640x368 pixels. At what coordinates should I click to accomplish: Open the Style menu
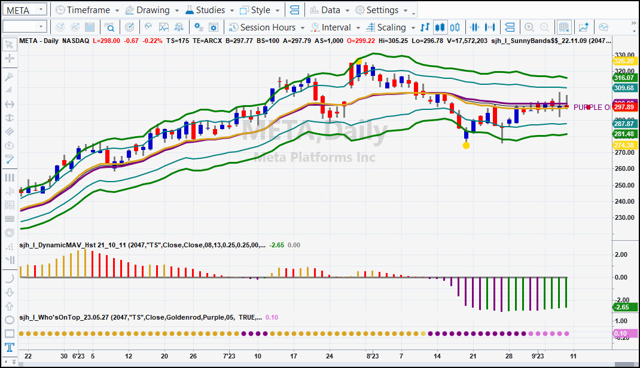point(260,10)
